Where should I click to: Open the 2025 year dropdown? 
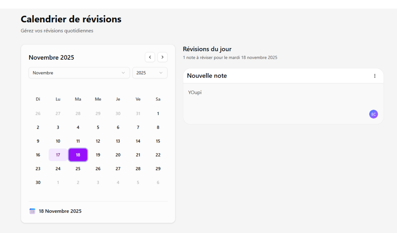point(150,73)
